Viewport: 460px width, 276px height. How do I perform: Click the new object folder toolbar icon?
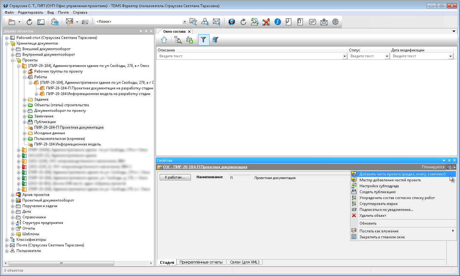coord(12,22)
